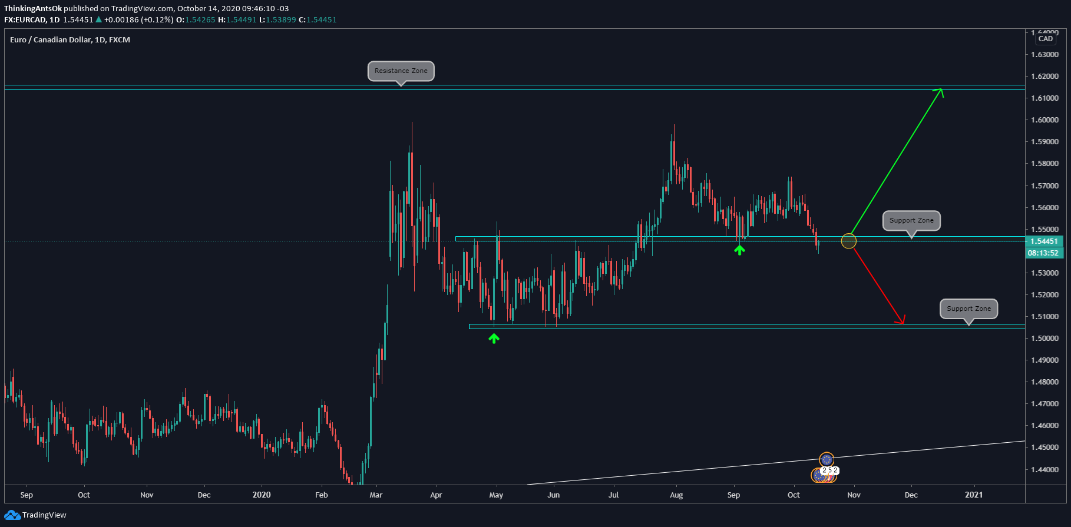Click the C:1.54451 close value
Image resolution: width=1071 pixels, height=527 pixels.
coord(318,19)
